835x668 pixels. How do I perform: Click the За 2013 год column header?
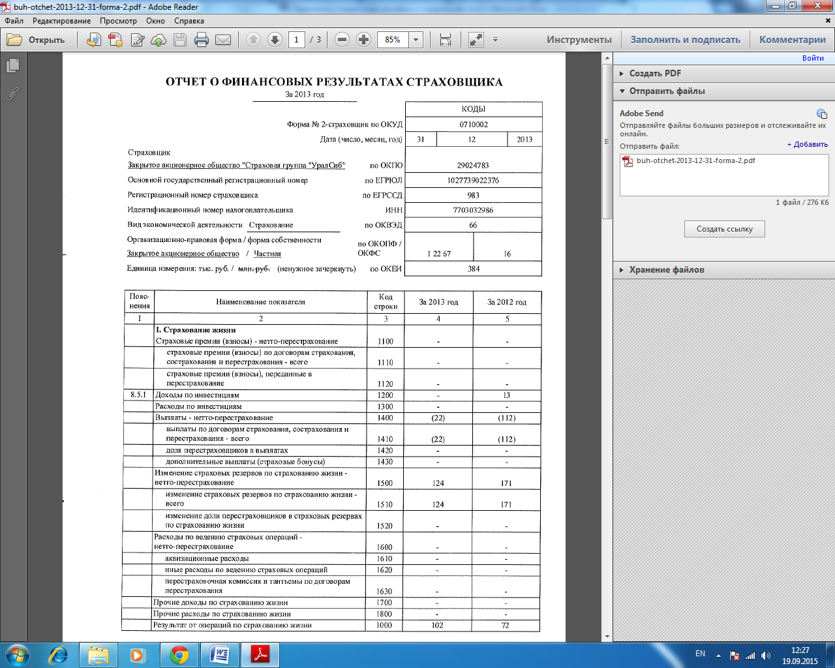click(x=438, y=301)
